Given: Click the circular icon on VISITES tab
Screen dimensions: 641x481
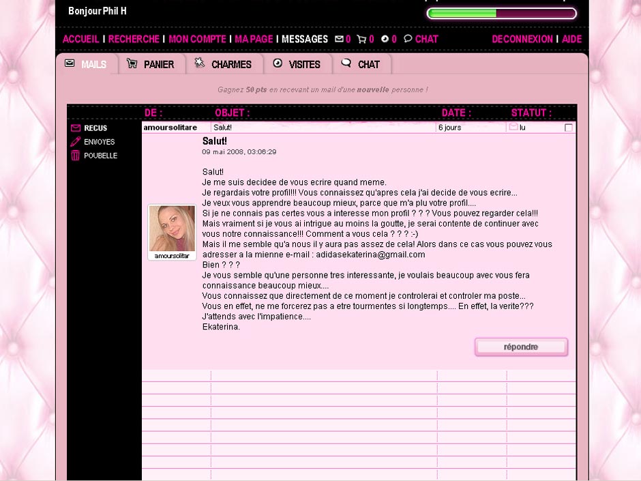Looking at the screenshot, I should [x=278, y=63].
